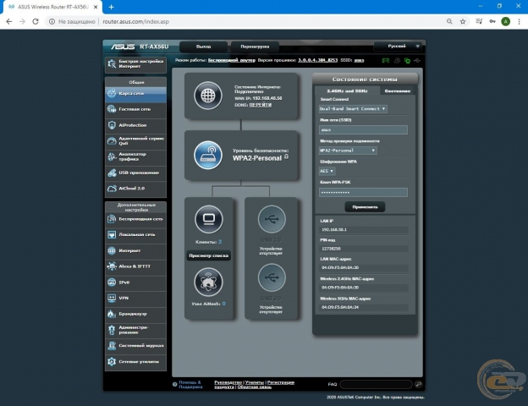
Task: Open the media control icon in Chrome toolbar
Action: click(479, 21)
